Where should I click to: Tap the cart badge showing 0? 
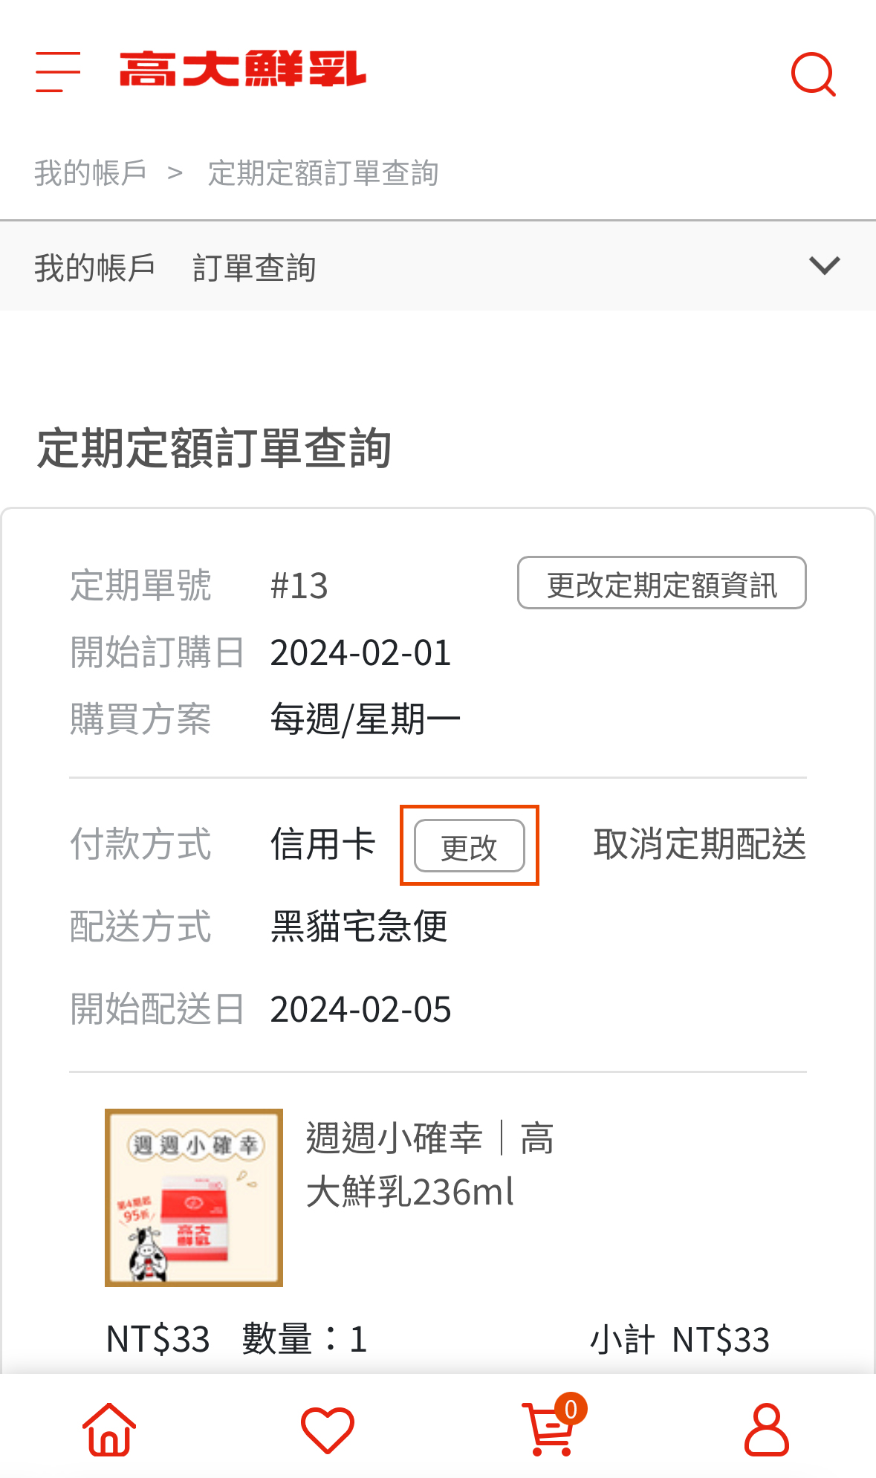pyautogui.click(x=571, y=1409)
